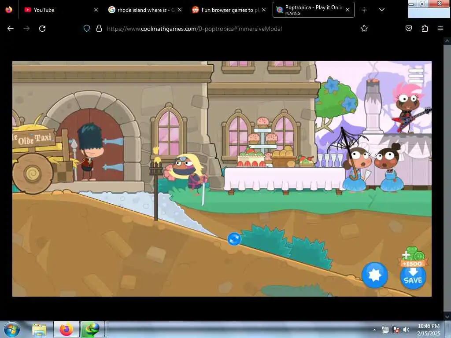This screenshot has height=338, width=451.
Task: Open the volume speaker icon
Action: 406,330
